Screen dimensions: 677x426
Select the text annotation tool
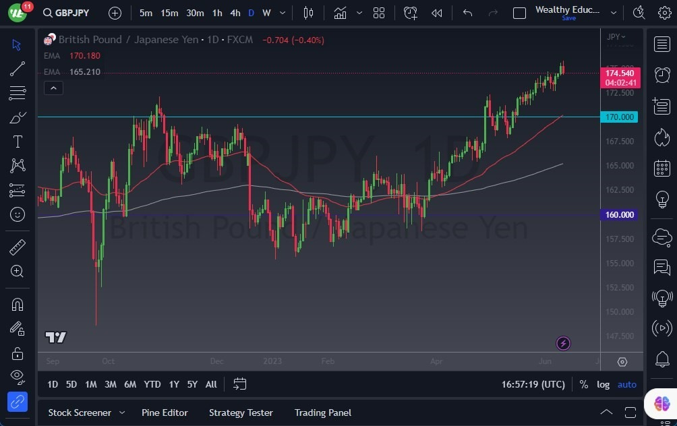pyautogui.click(x=18, y=142)
